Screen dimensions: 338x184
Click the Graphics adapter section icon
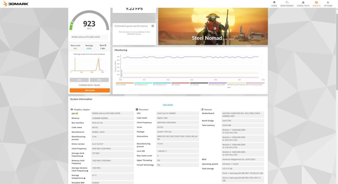tap(72, 109)
